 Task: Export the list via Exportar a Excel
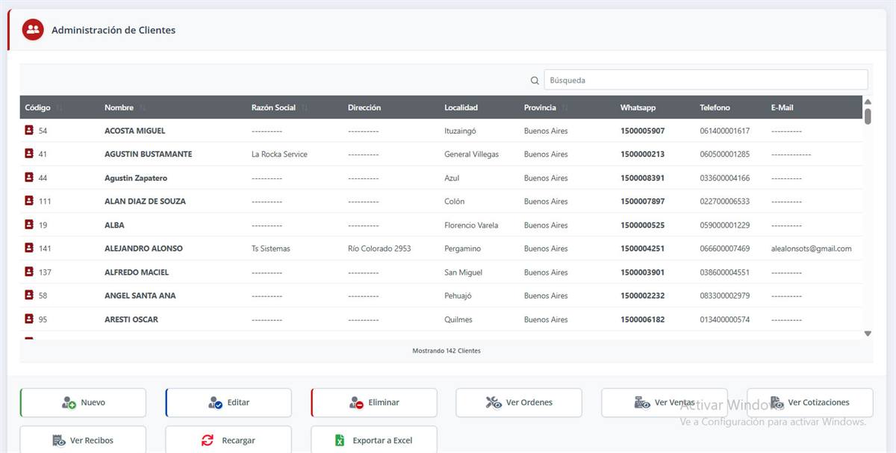[374, 440]
